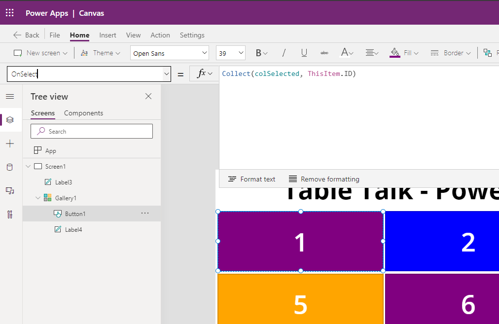
Task: Toggle italic formatting
Action: click(284, 53)
